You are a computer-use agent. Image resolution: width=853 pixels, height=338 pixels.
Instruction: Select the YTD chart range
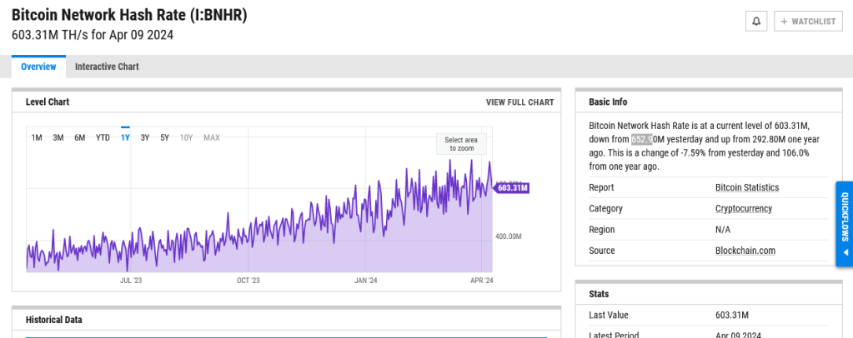click(x=103, y=137)
